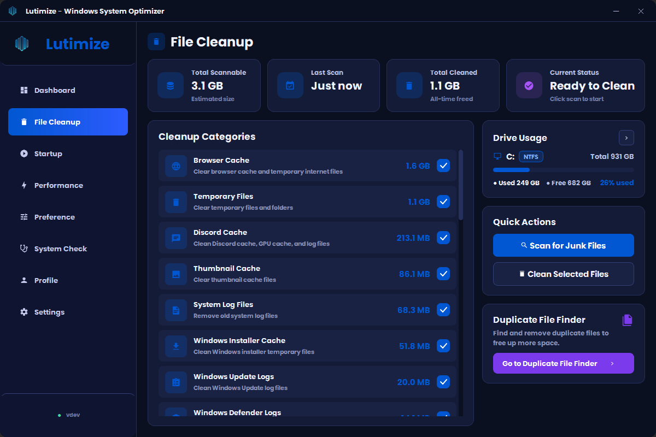Expand Drive Usage with the chevron button

(626, 138)
